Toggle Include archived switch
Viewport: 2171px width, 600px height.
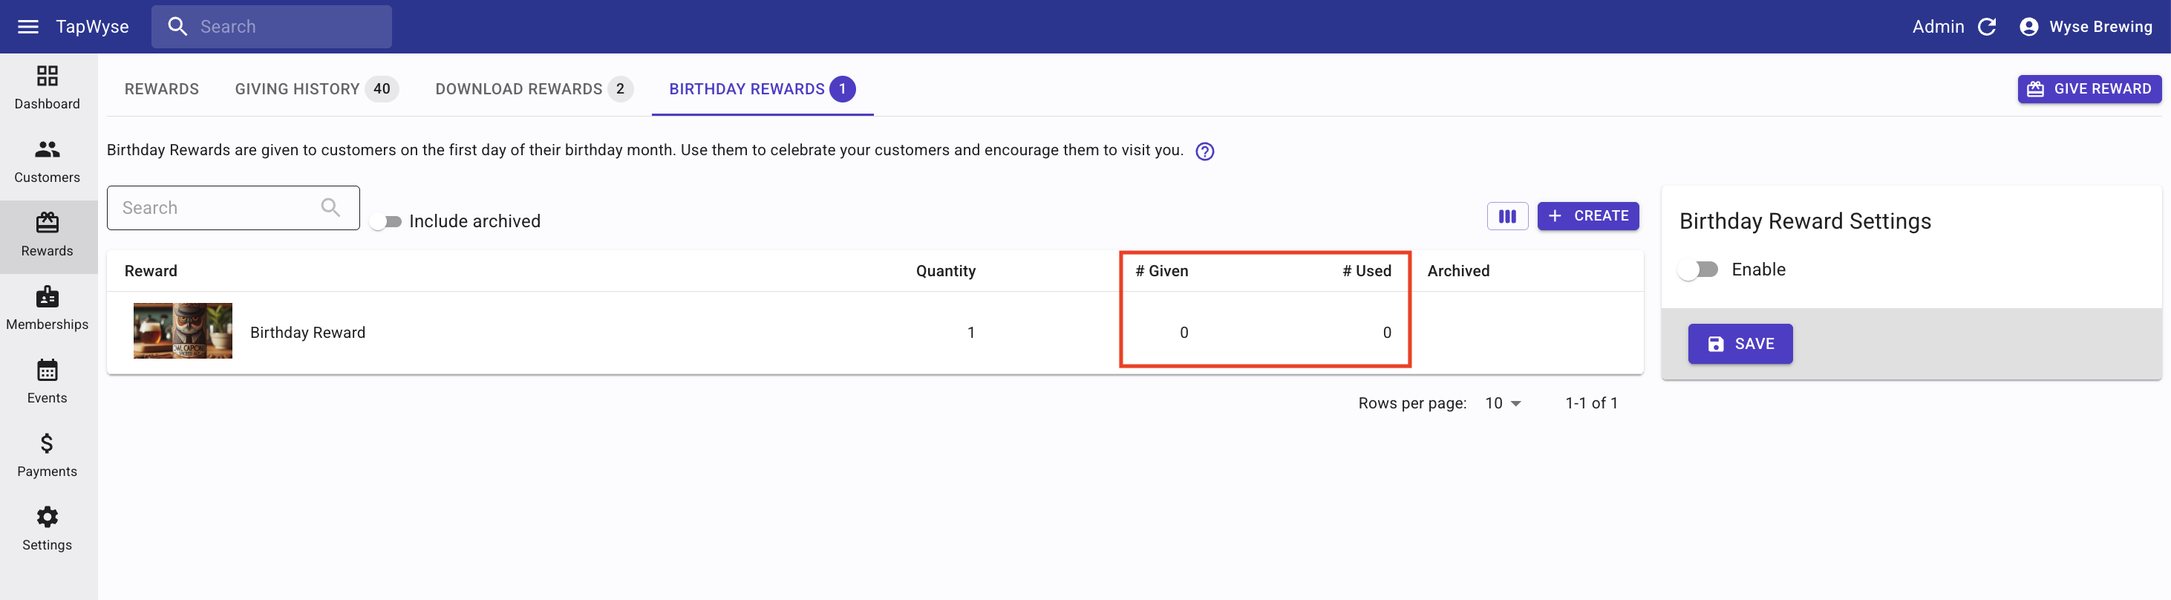point(387,221)
